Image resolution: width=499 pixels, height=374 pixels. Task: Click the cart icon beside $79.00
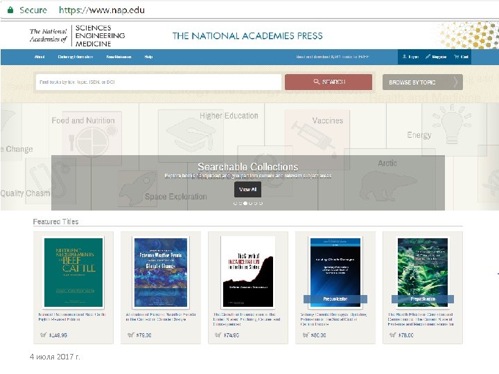tap(130, 335)
